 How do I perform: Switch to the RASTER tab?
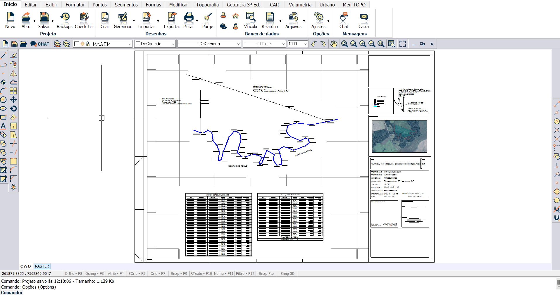click(x=42, y=266)
